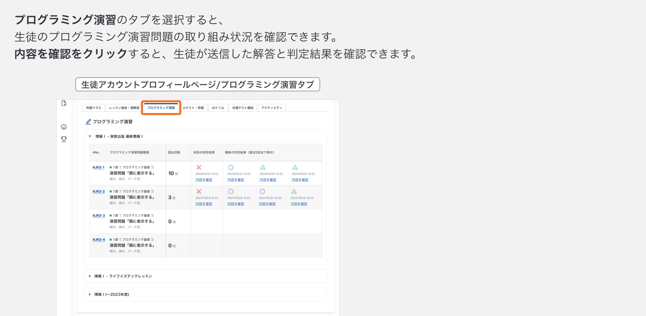This screenshot has height=316, width=646.
Task: Click 生徒アカウントプロフィールページ/プログラミング演習タブ caption label
Action: click(x=198, y=84)
